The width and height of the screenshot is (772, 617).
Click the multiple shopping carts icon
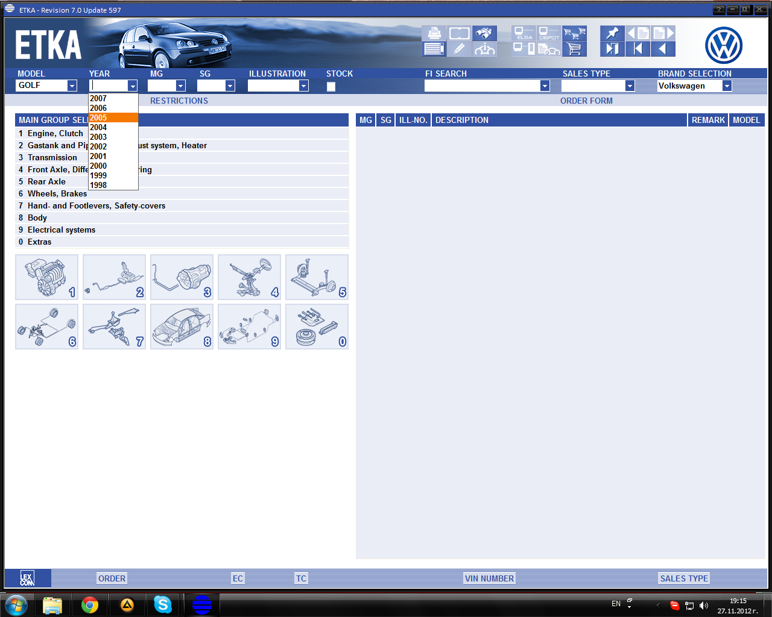(574, 33)
